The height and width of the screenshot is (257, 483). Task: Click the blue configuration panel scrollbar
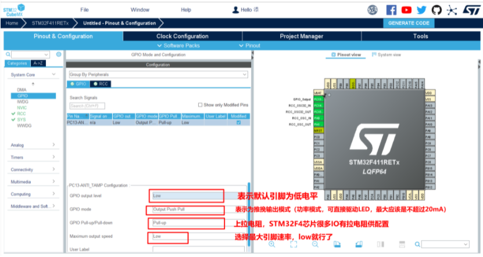pos(249,214)
